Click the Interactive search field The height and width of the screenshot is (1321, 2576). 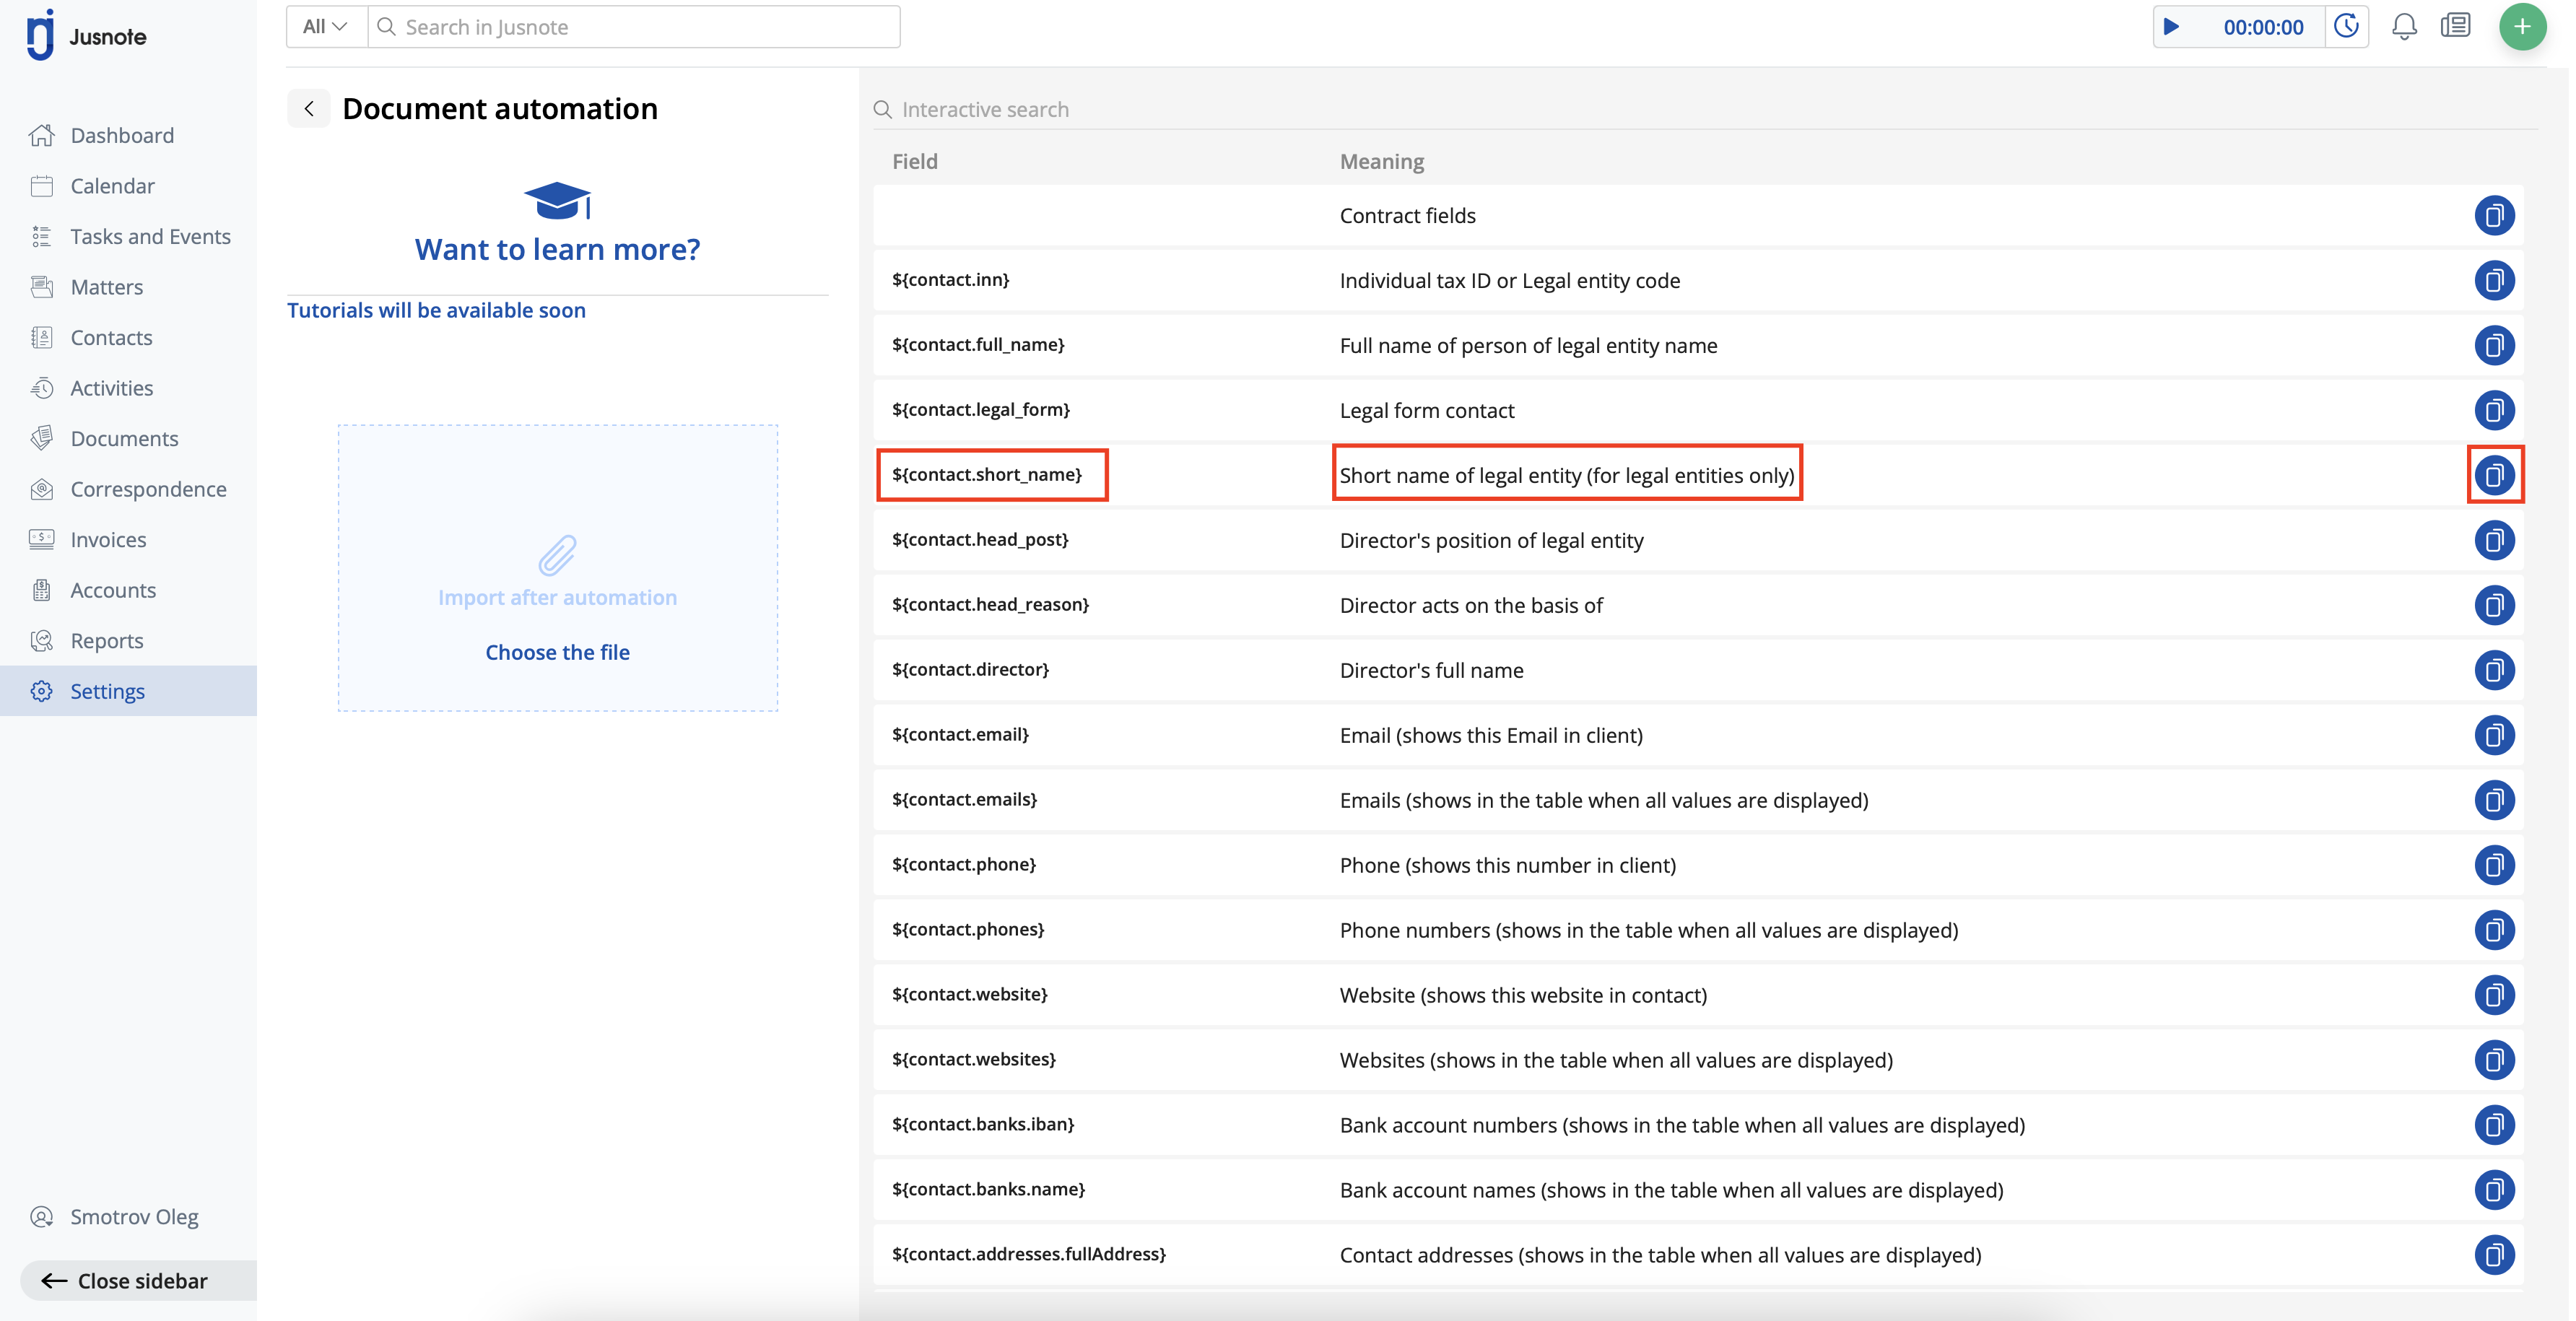1704,109
